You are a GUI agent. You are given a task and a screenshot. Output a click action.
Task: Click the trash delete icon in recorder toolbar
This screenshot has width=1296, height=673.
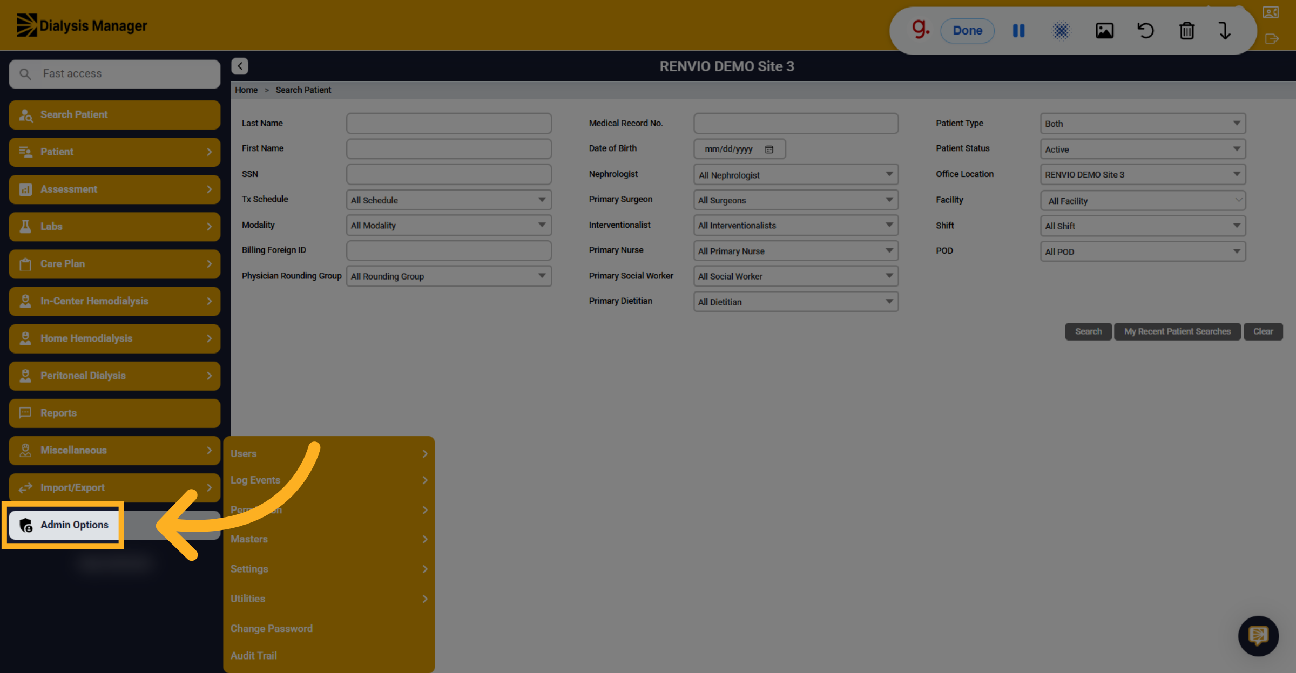[1186, 31]
